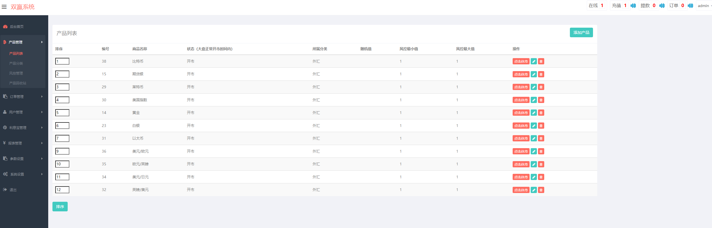Viewport: 712px width, 228px height.
Task: Expand the 订单管理 sidebar menu
Action: [23, 97]
